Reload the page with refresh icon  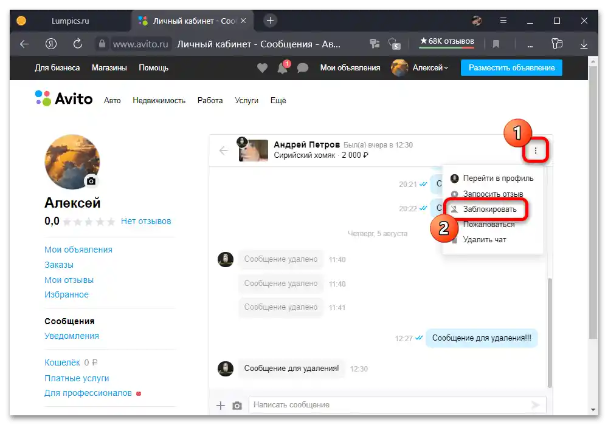pos(78,44)
